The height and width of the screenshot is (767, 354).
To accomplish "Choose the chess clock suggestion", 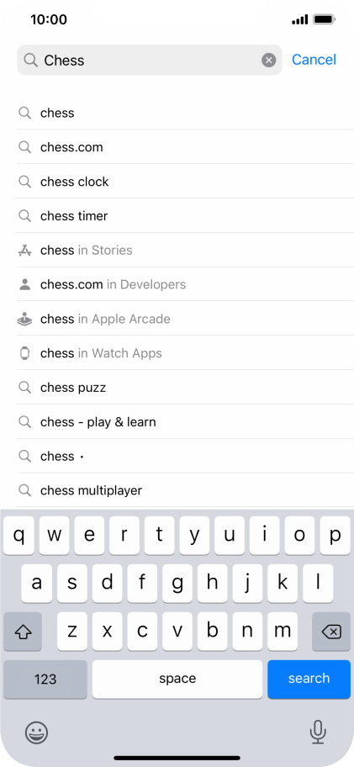I will (x=185, y=182).
